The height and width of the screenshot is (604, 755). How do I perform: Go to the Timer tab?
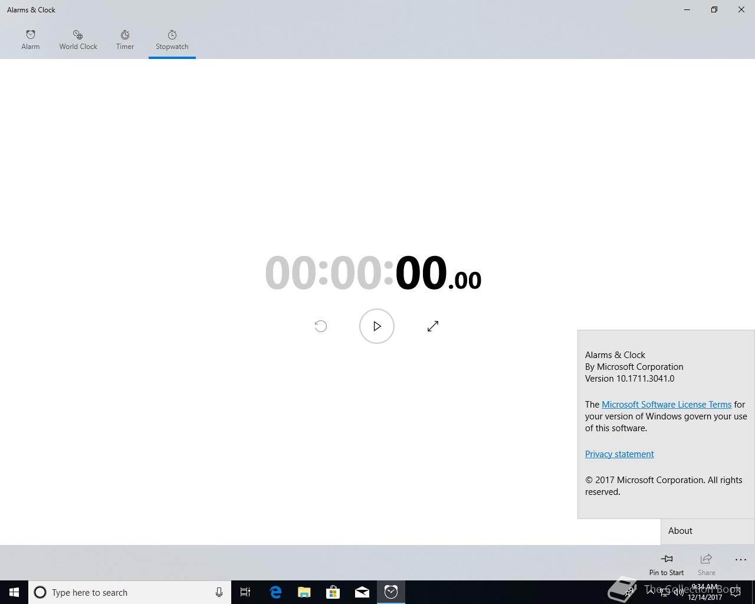[x=125, y=40]
